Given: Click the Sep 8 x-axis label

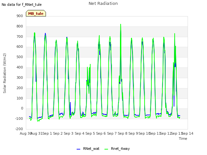Looking at the screenshot, I should tap(123, 133).
